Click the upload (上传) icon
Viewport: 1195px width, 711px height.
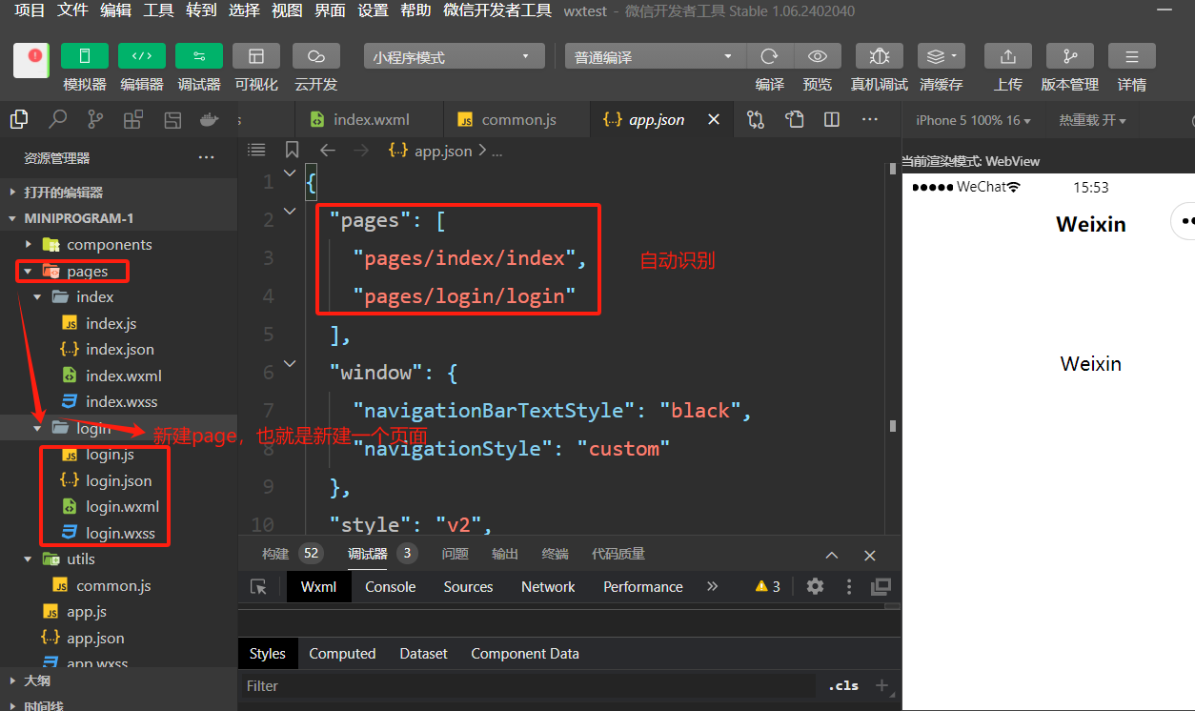[x=1008, y=56]
